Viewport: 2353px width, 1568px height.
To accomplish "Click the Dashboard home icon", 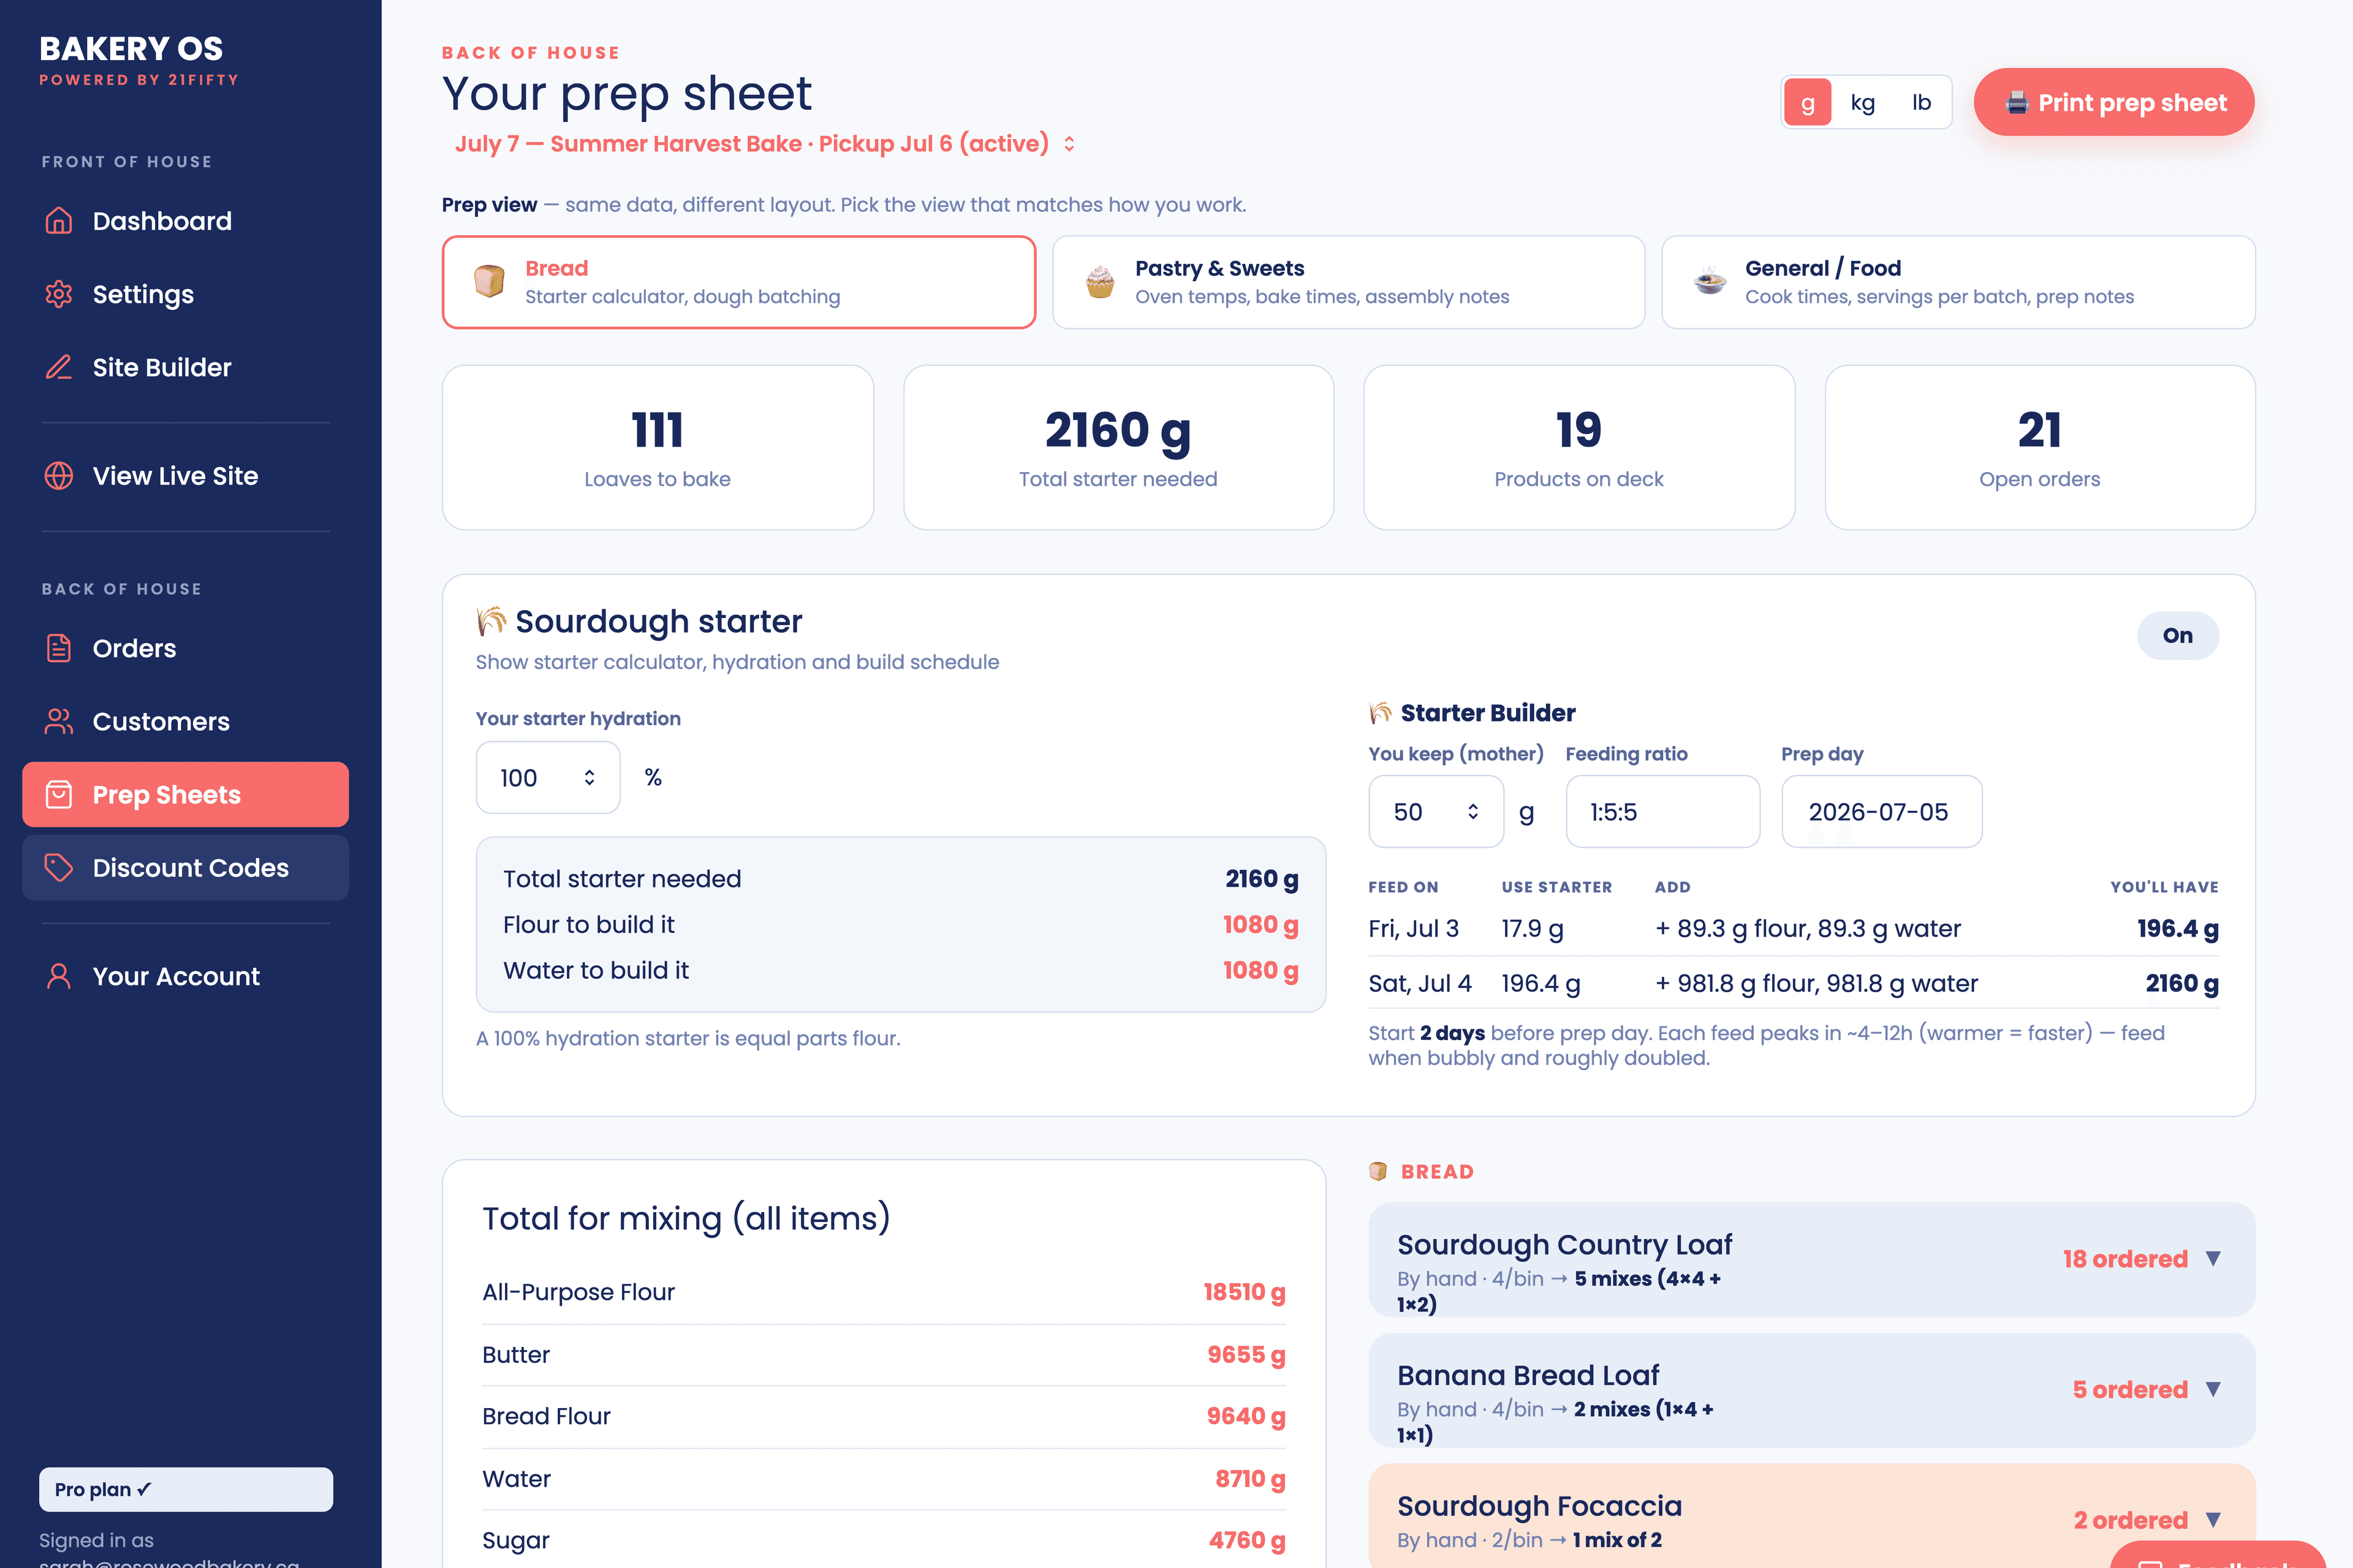I will point(59,221).
